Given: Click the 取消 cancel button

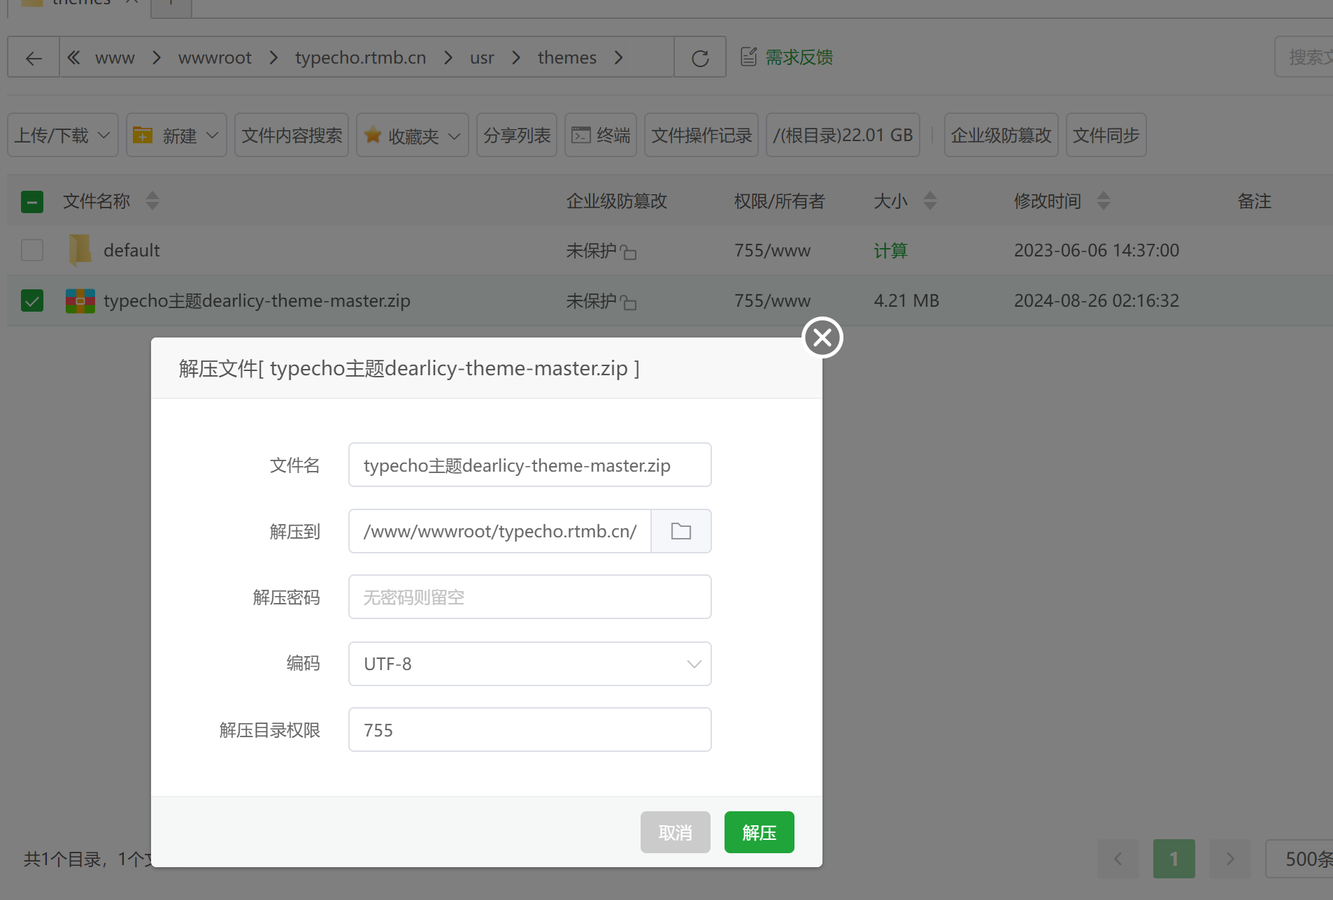Looking at the screenshot, I should [675, 832].
